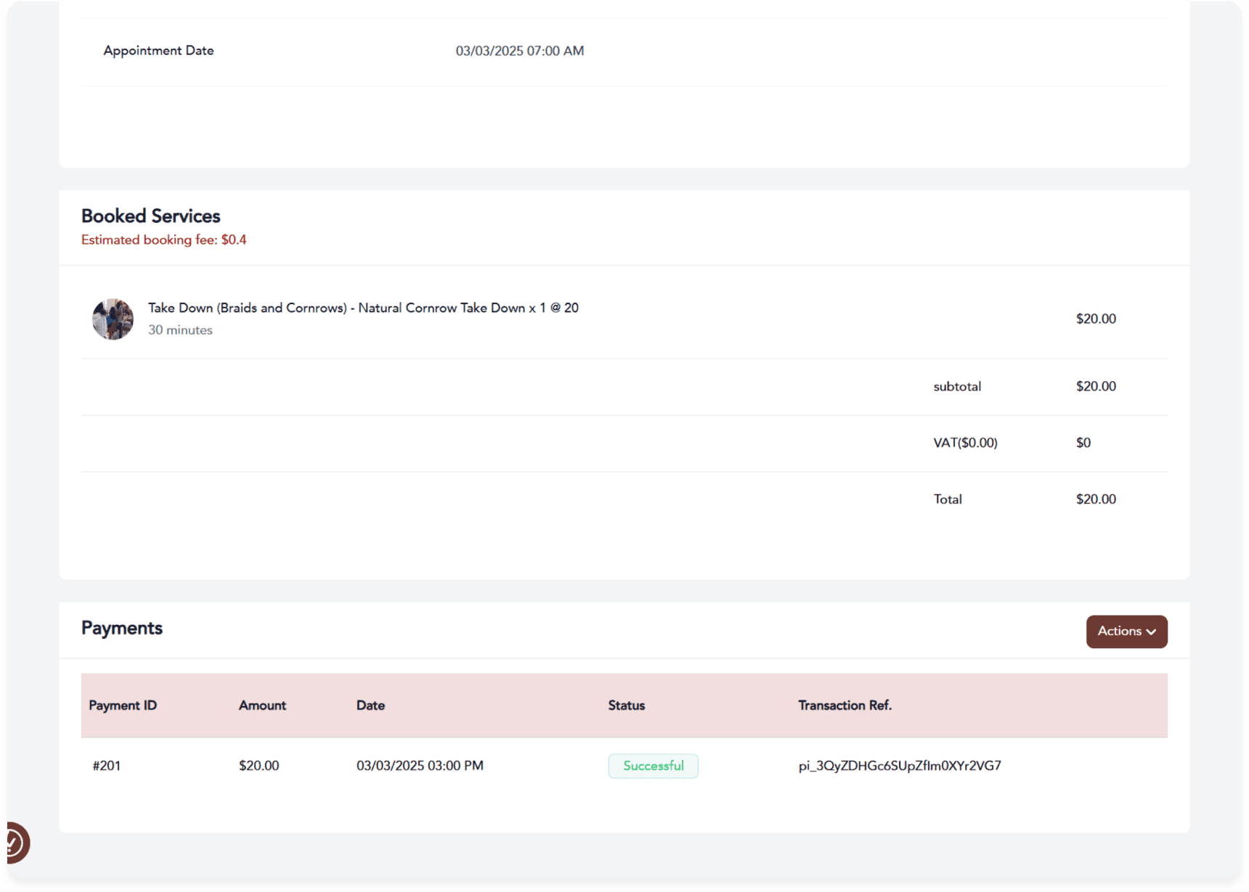This screenshot has height=892, width=1249.
Task: Select the transaction reference of payment #201
Action: (900, 766)
